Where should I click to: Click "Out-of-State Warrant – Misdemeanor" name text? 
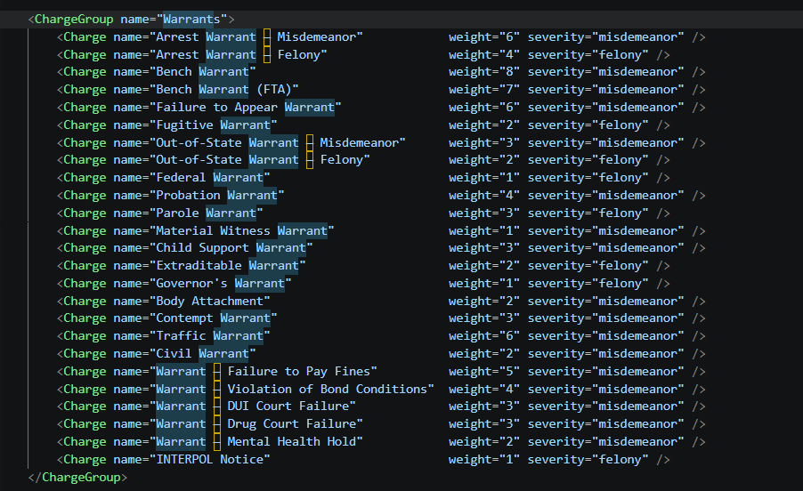pyautogui.click(x=278, y=142)
